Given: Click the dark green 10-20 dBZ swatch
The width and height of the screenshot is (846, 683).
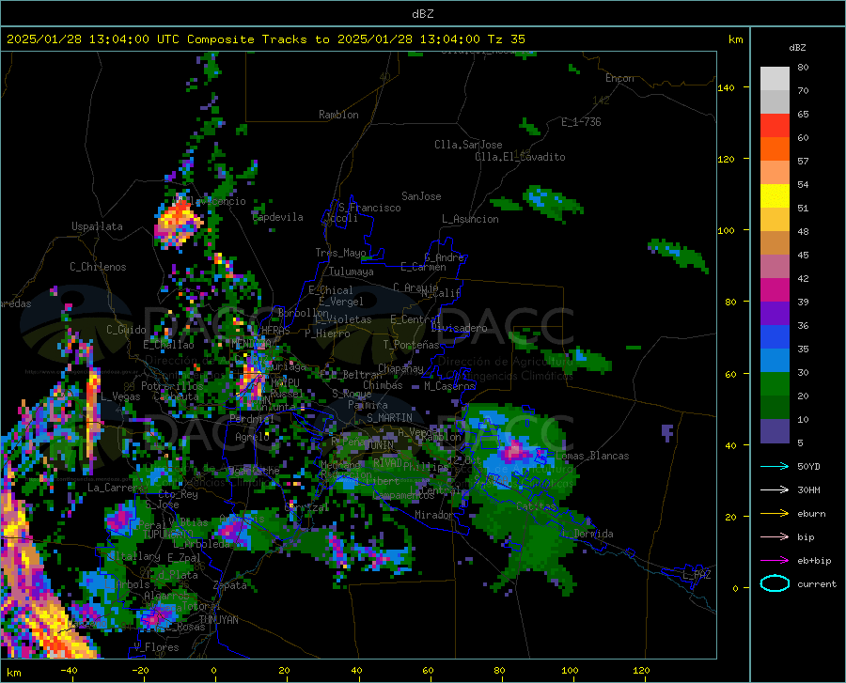Looking at the screenshot, I should click(775, 408).
